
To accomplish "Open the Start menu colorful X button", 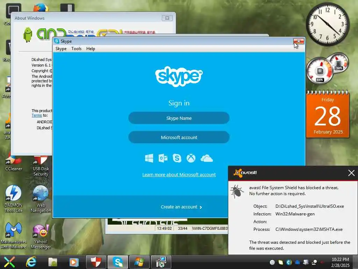I will pos(9,262).
